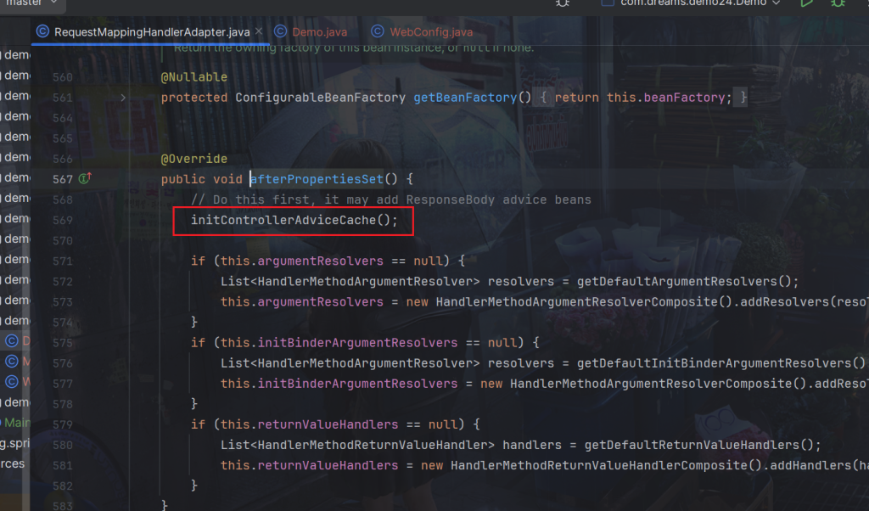Switch to the WebConfig.java tab

click(x=430, y=32)
